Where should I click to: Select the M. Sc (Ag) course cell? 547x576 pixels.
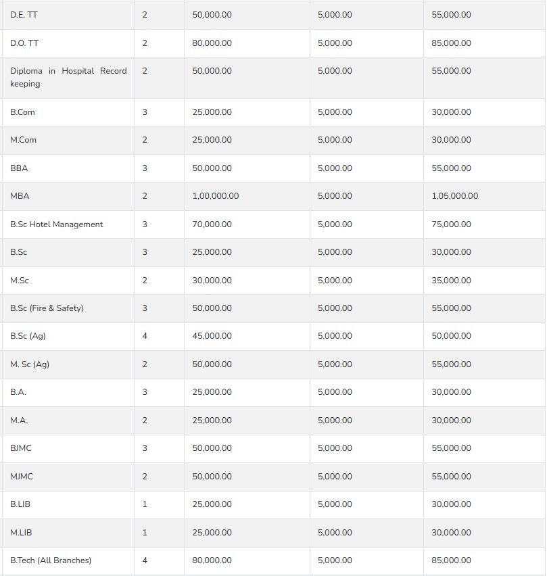pyautogui.click(x=30, y=364)
